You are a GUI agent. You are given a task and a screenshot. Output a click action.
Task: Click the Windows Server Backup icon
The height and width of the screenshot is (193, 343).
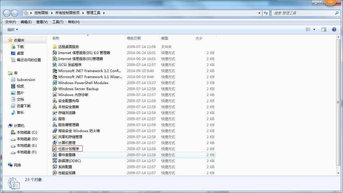(55, 89)
